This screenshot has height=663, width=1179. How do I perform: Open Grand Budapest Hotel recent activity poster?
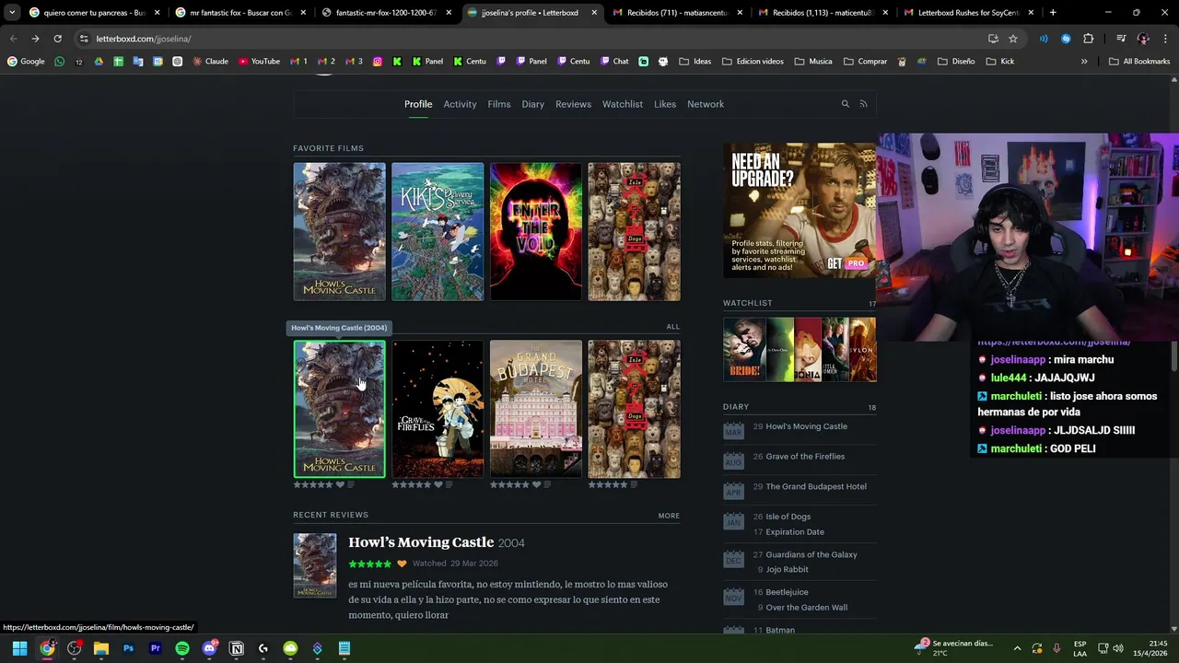point(536,410)
